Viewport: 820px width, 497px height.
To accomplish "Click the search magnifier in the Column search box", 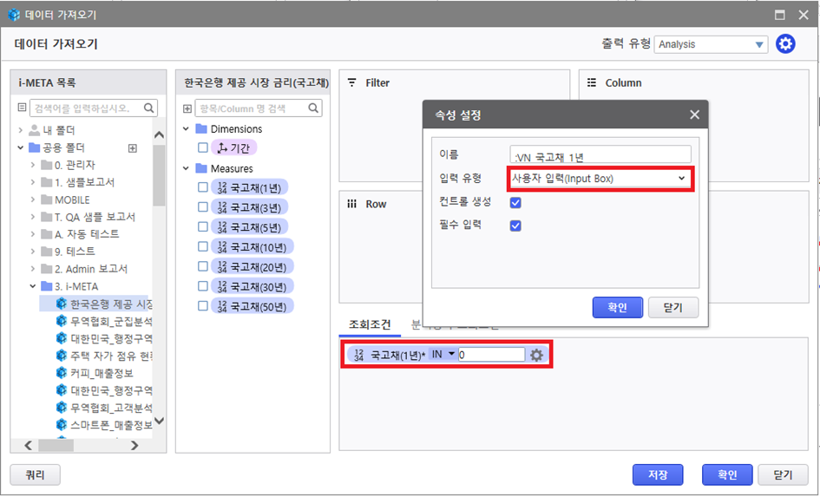I will pyautogui.click(x=314, y=108).
